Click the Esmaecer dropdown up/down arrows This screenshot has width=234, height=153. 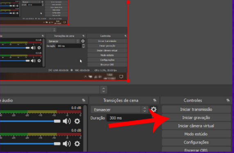pos(144,110)
